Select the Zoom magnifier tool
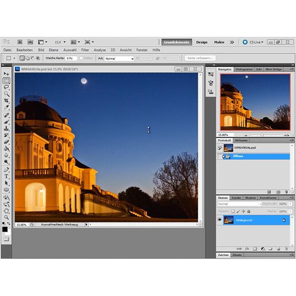296x296 pixels. tap(7, 217)
